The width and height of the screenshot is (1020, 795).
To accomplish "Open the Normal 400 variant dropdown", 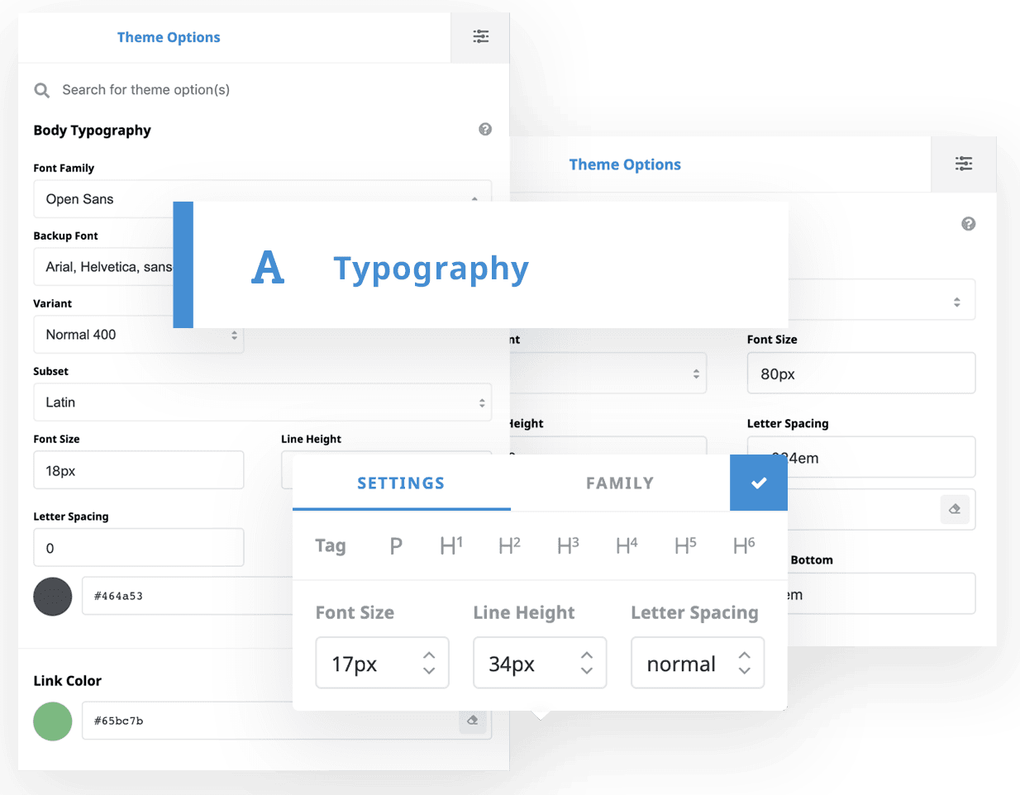I will click(139, 335).
